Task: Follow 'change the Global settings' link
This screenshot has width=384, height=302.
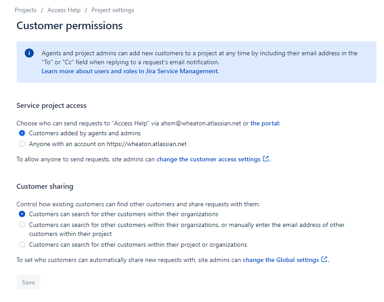Action: pos(281,260)
